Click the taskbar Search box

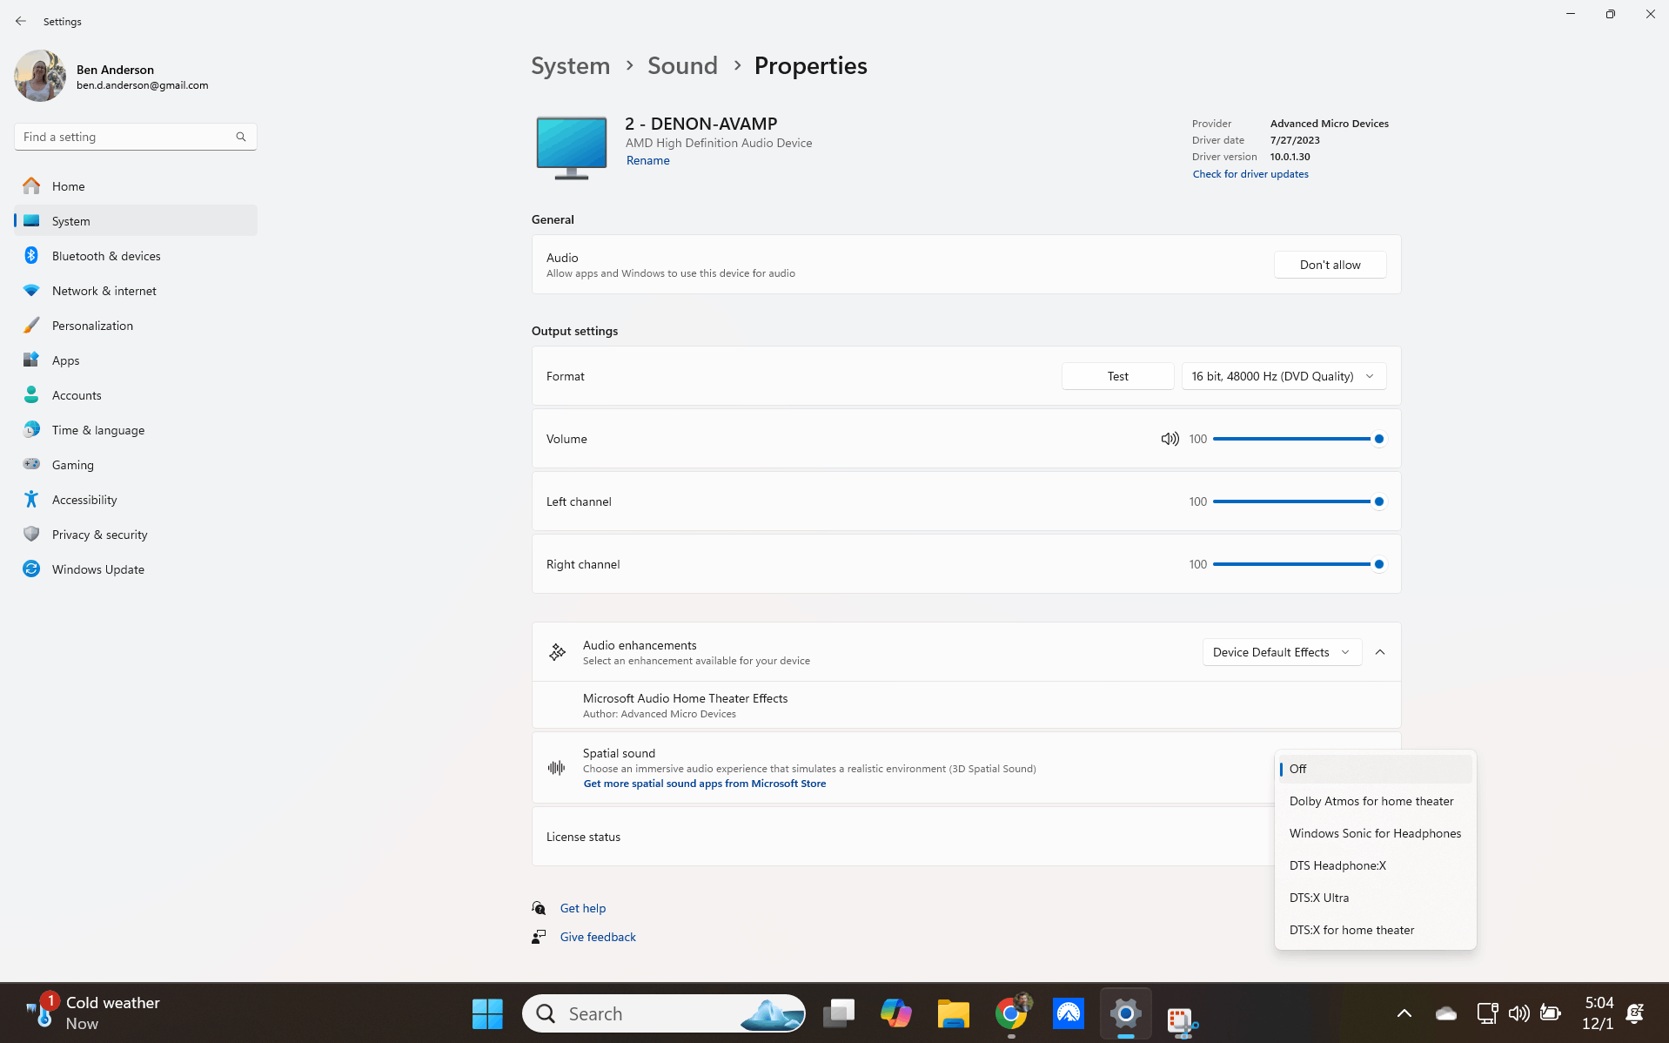[x=664, y=1014]
